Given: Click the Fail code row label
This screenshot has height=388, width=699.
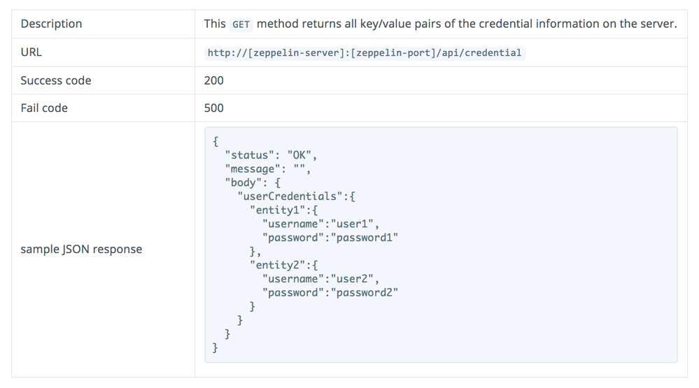Looking at the screenshot, I should tap(44, 108).
